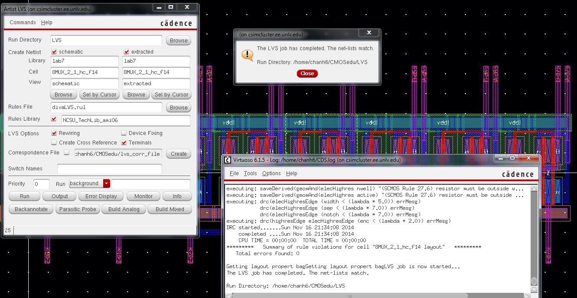Disable the Rewiring LVS option
This screenshot has width=577, height=298.
tap(55, 133)
